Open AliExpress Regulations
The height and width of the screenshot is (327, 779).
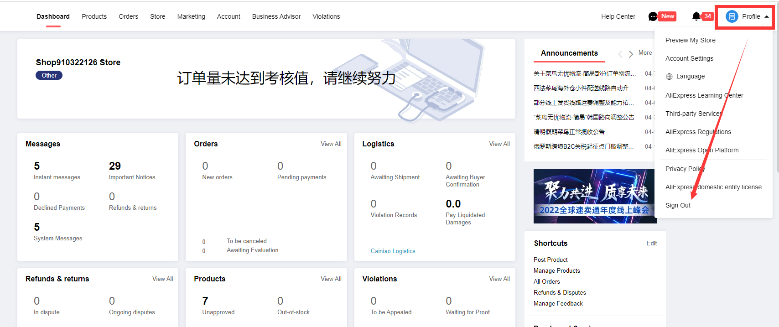(698, 132)
